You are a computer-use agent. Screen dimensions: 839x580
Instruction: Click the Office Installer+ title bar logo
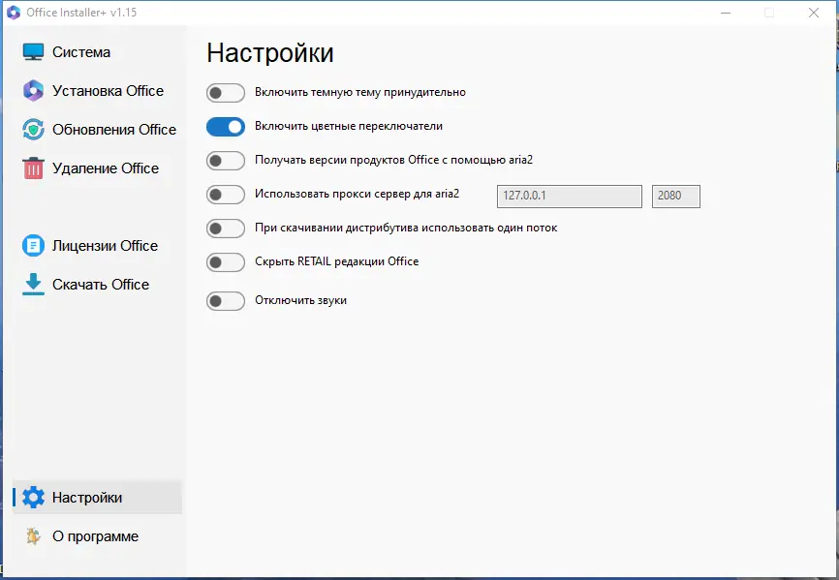click(14, 13)
